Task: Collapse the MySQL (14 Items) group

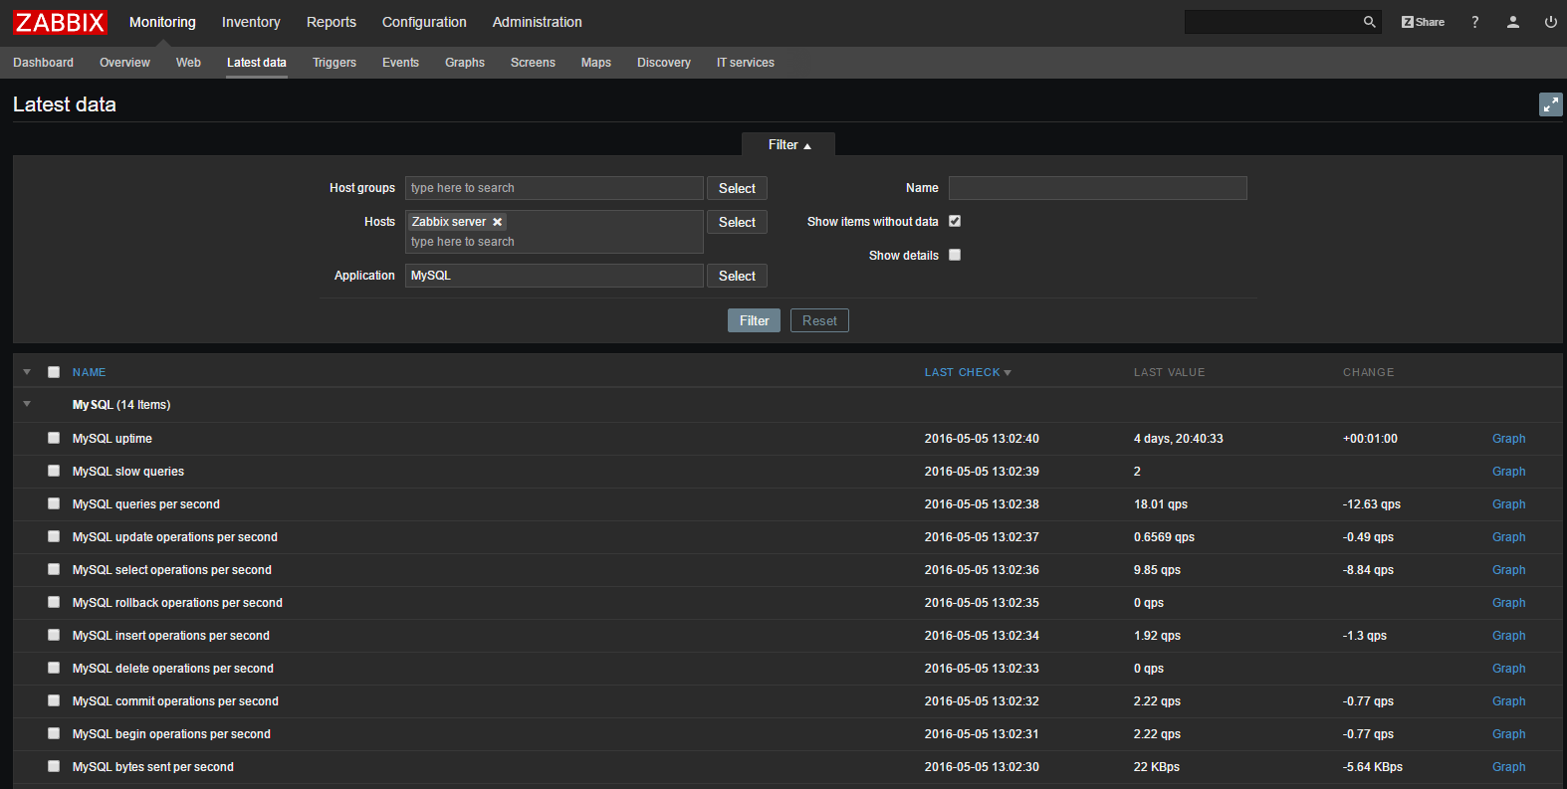Action: pyautogui.click(x=27, y=404)
